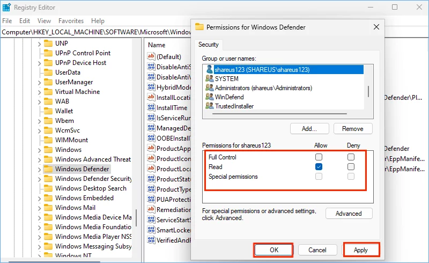Check Allow for Full Control
429x263 pixels.
pyautogui.click(x=319, y=157)
